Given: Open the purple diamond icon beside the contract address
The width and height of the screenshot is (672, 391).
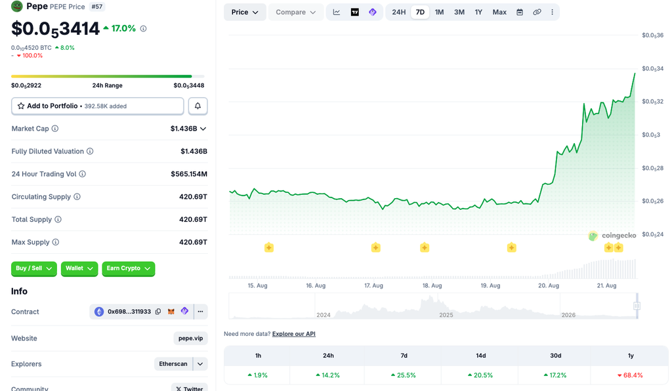Looking at the screenshot, I should (184, 311).
